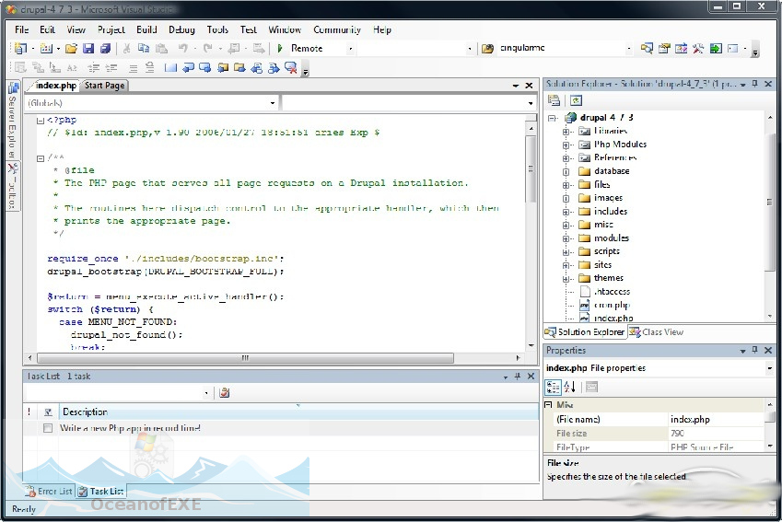Click the Redo arrow icon
The height and width of the screenshot is (522, 782).
[207, 49]
